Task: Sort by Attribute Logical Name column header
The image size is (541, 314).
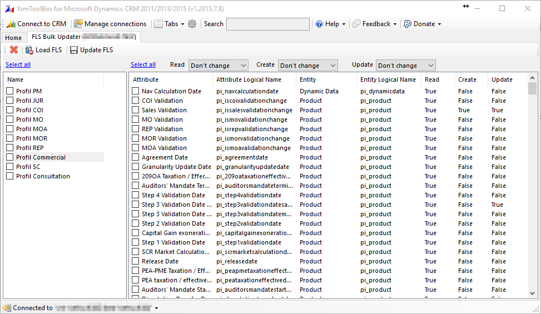Action: point(254,79)
